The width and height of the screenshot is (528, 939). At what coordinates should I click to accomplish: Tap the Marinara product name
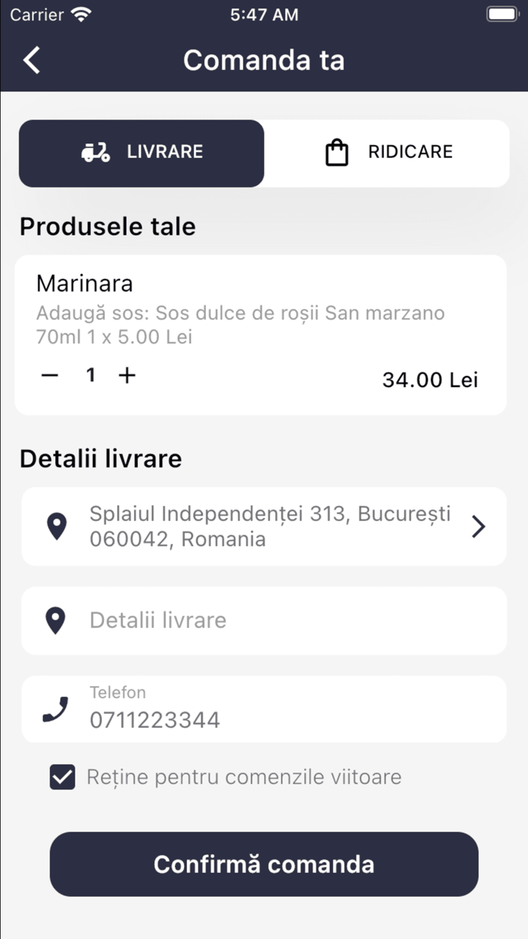(x=84, y=284)
